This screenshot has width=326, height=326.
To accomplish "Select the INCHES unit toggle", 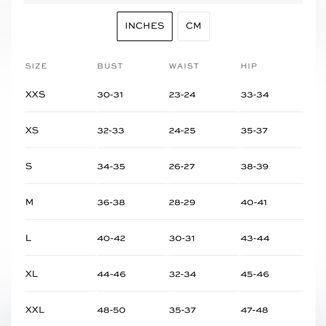I will click(144, 26).
